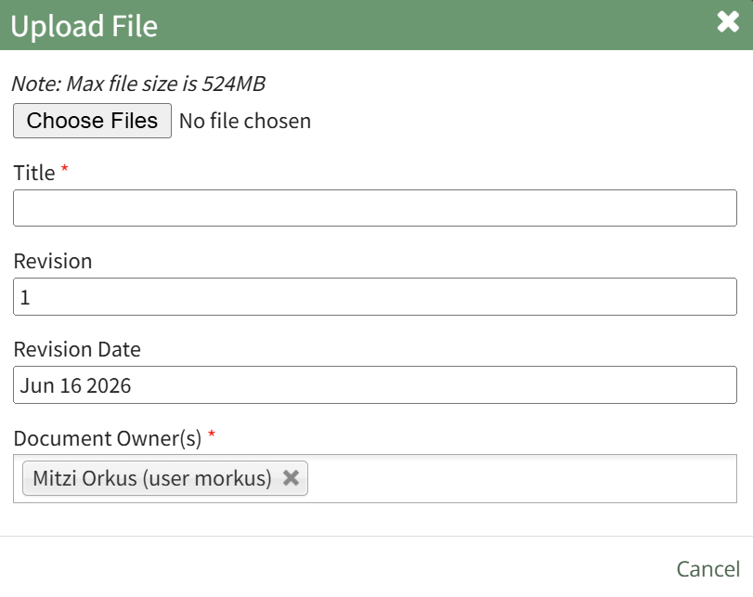Click the max file size note

point(138,84)
